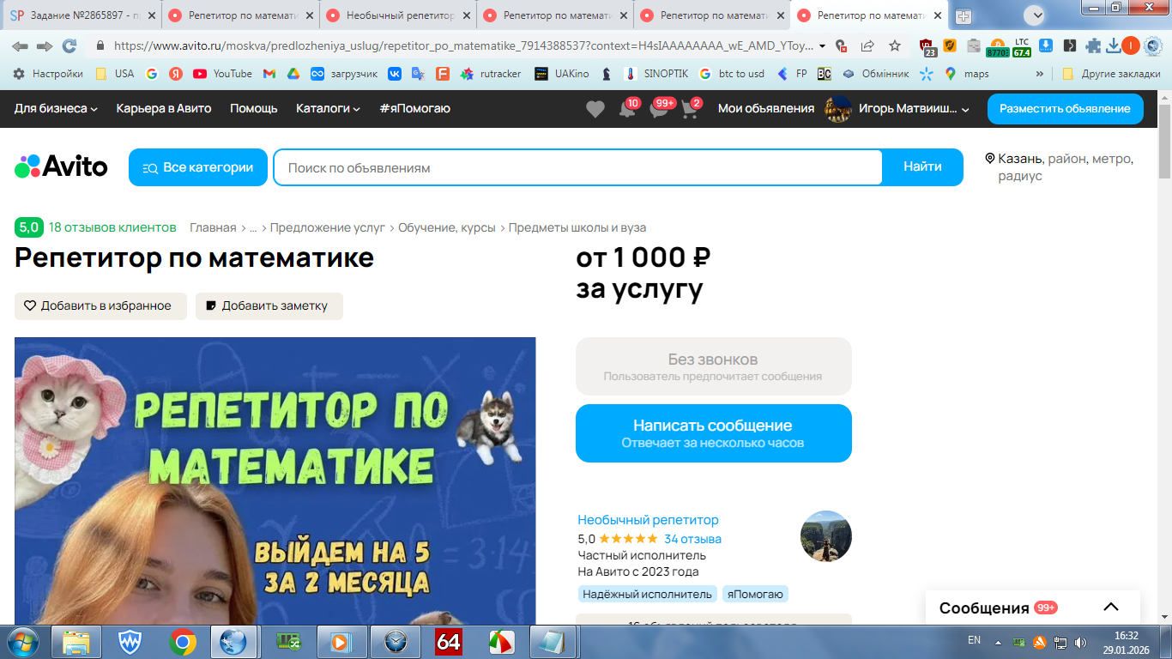This screenshot has height=659, width=1172.
Task: Bookmark this page with the star icon
Action: click(895, 46)
